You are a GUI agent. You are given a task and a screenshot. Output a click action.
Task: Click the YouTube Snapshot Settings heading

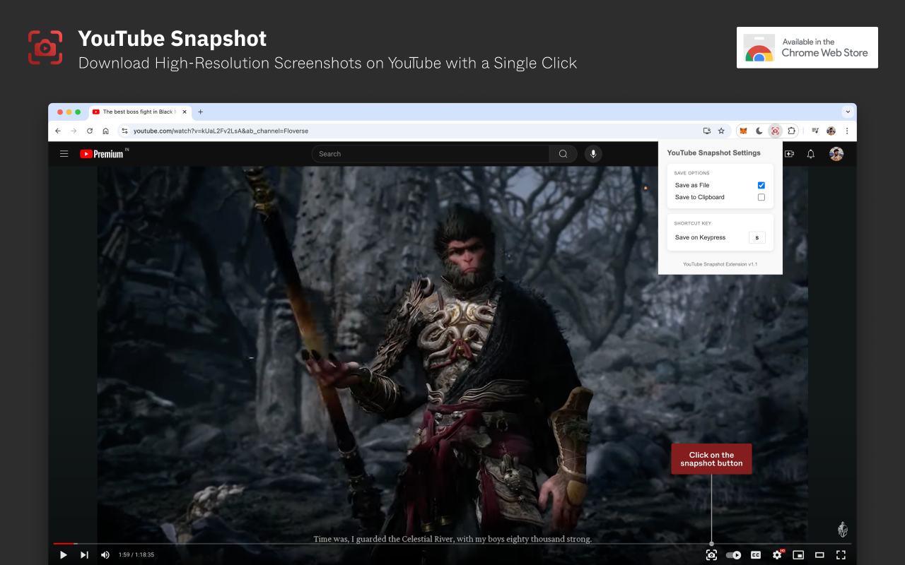click(714, 153)
